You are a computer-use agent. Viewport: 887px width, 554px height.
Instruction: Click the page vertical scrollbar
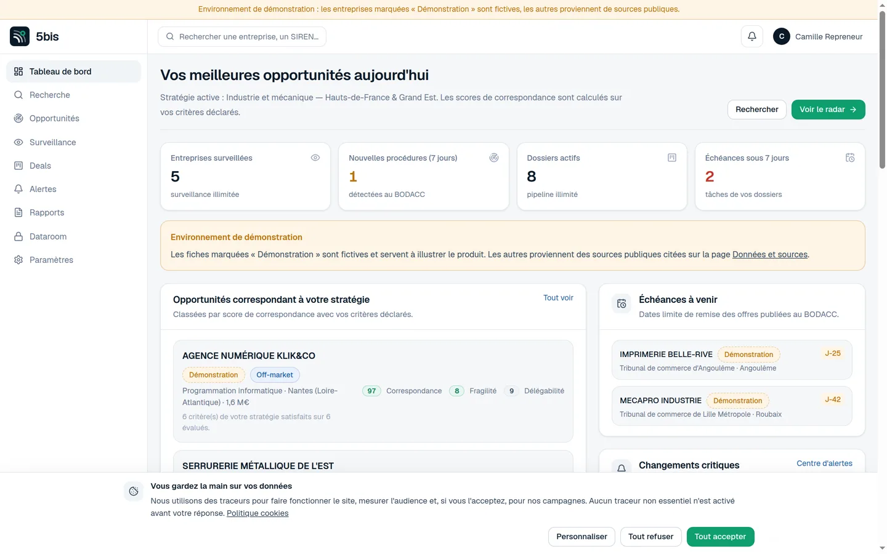882,89
